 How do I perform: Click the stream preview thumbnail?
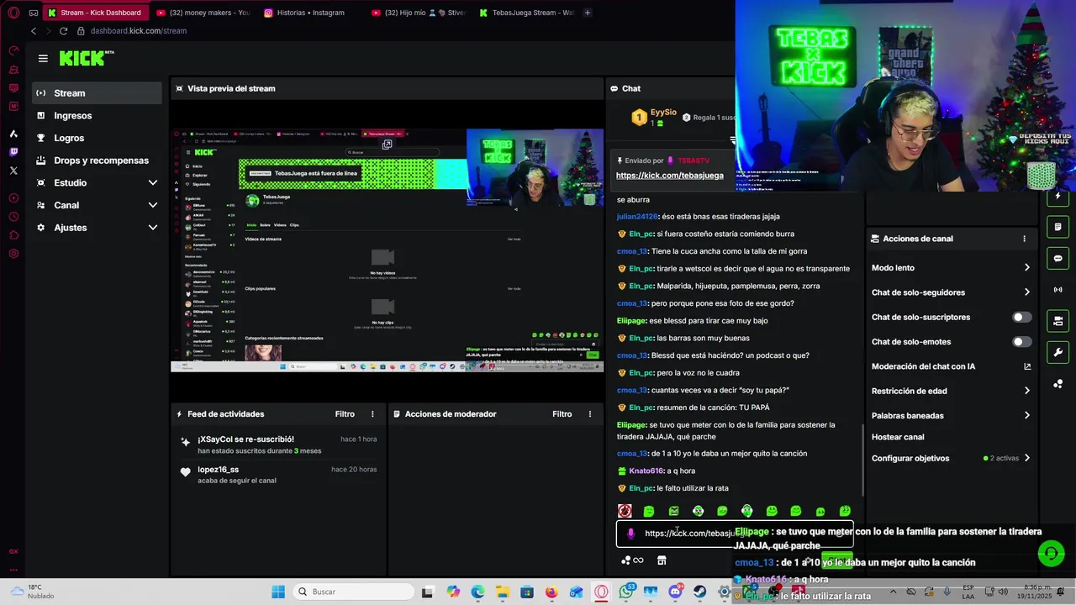click(387, 250)
